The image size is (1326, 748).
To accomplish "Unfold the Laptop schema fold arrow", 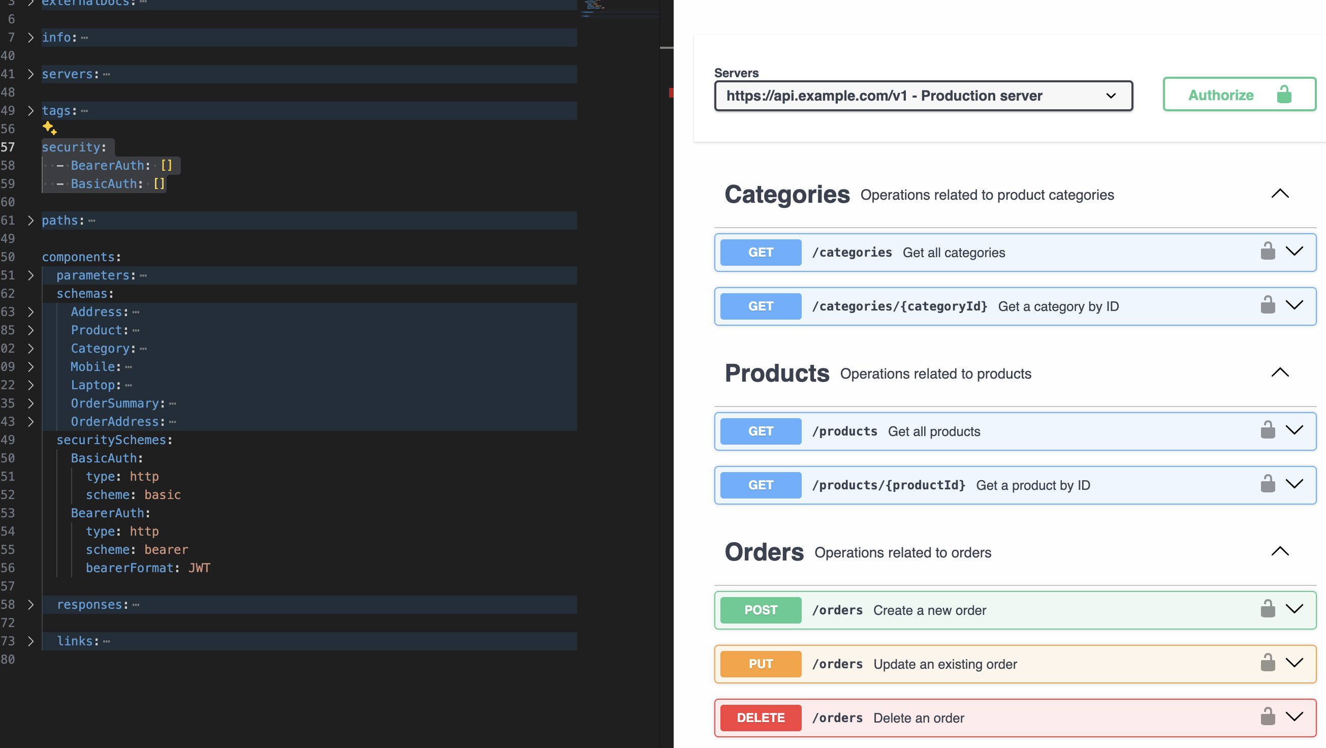I will [x=30, y=385].
